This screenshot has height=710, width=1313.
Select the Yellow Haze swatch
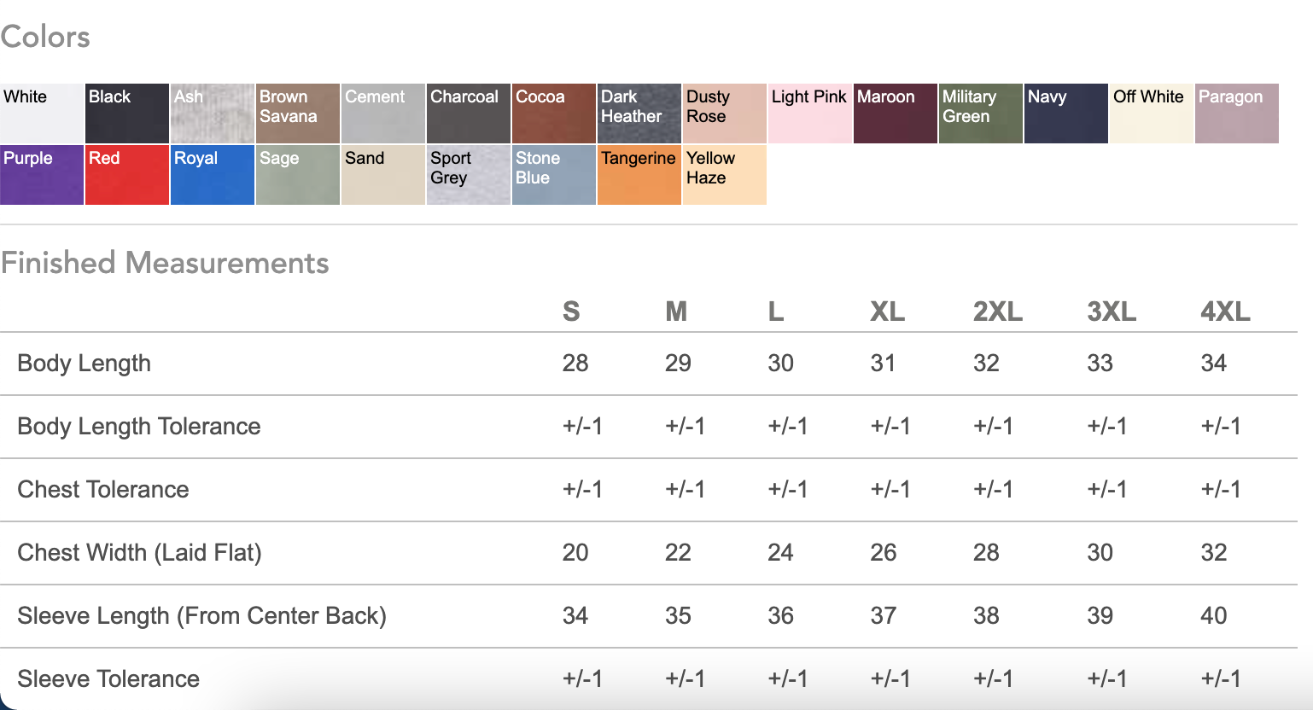[x=725, y=175]
